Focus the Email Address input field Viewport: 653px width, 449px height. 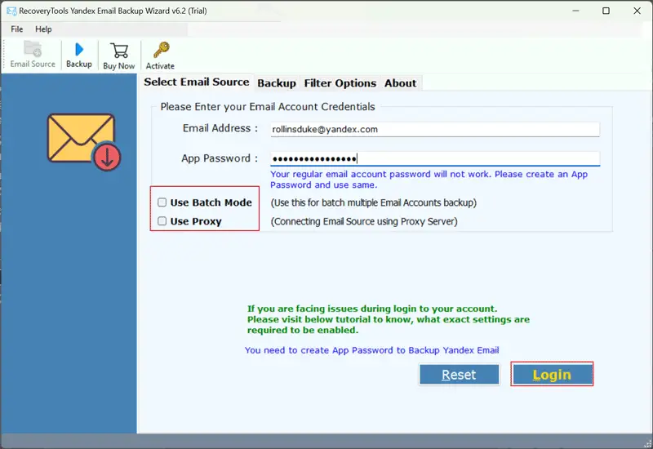(x=435, y=129)
